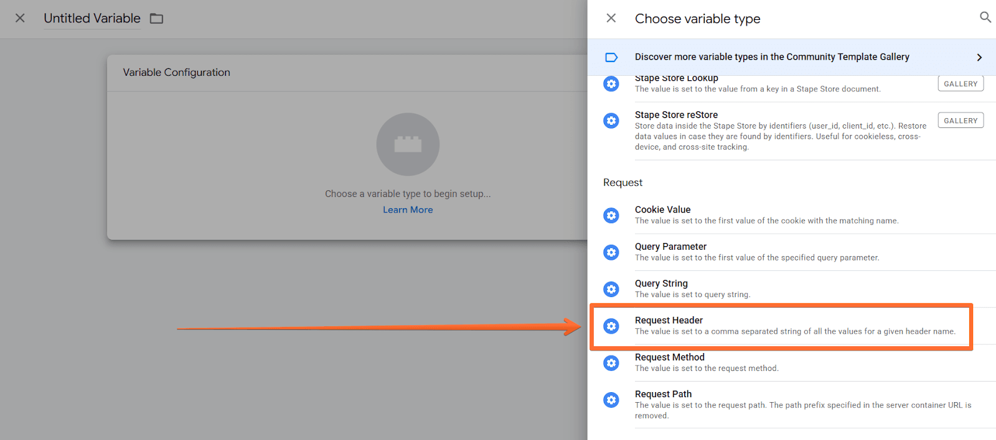The width and height of the screenshot is (996, 440).
Task: Click the search magnifier in variable type panel
Action: coord(985,17)
